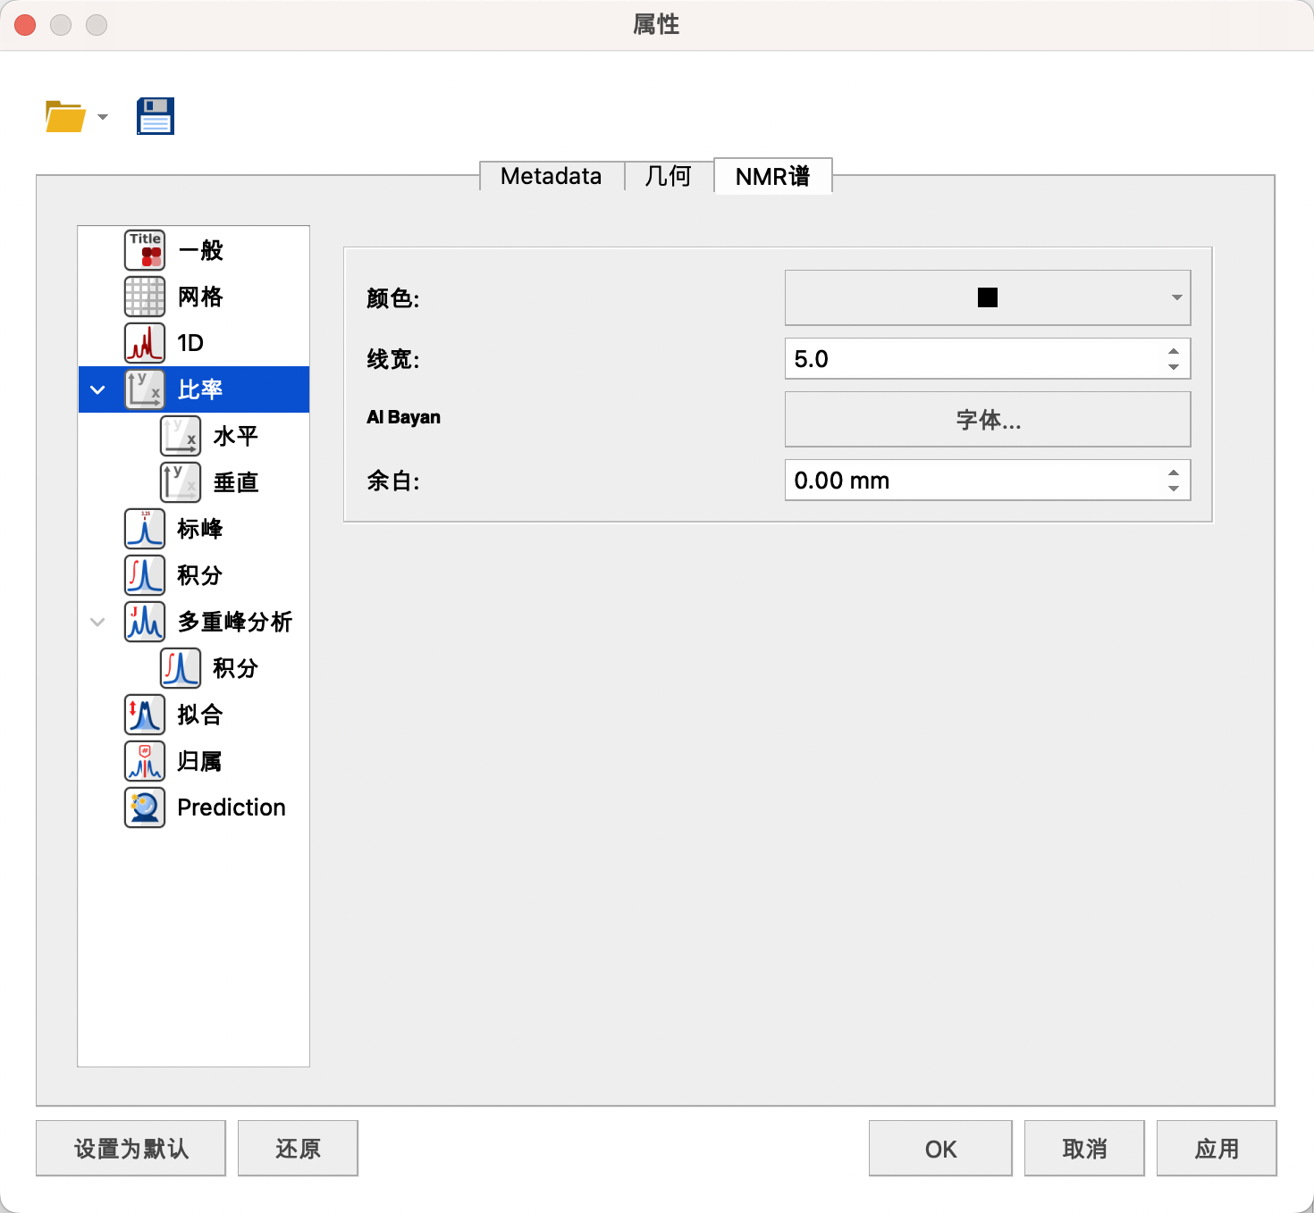Decrease 线宽 with the down arrow
This screenshot has width=1314, height=1213.
tap(1174, 367)
